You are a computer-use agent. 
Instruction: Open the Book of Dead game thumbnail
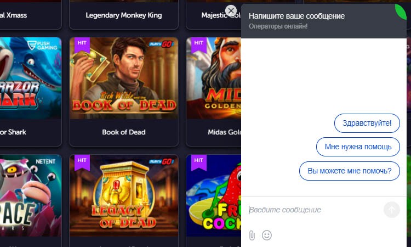[x=124, y=78]
